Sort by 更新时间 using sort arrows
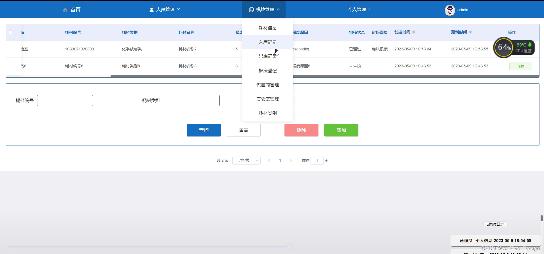 tap(470, 32)
